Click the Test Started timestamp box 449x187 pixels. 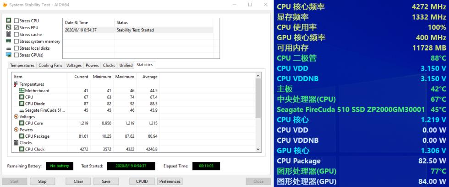pos(131,166)
